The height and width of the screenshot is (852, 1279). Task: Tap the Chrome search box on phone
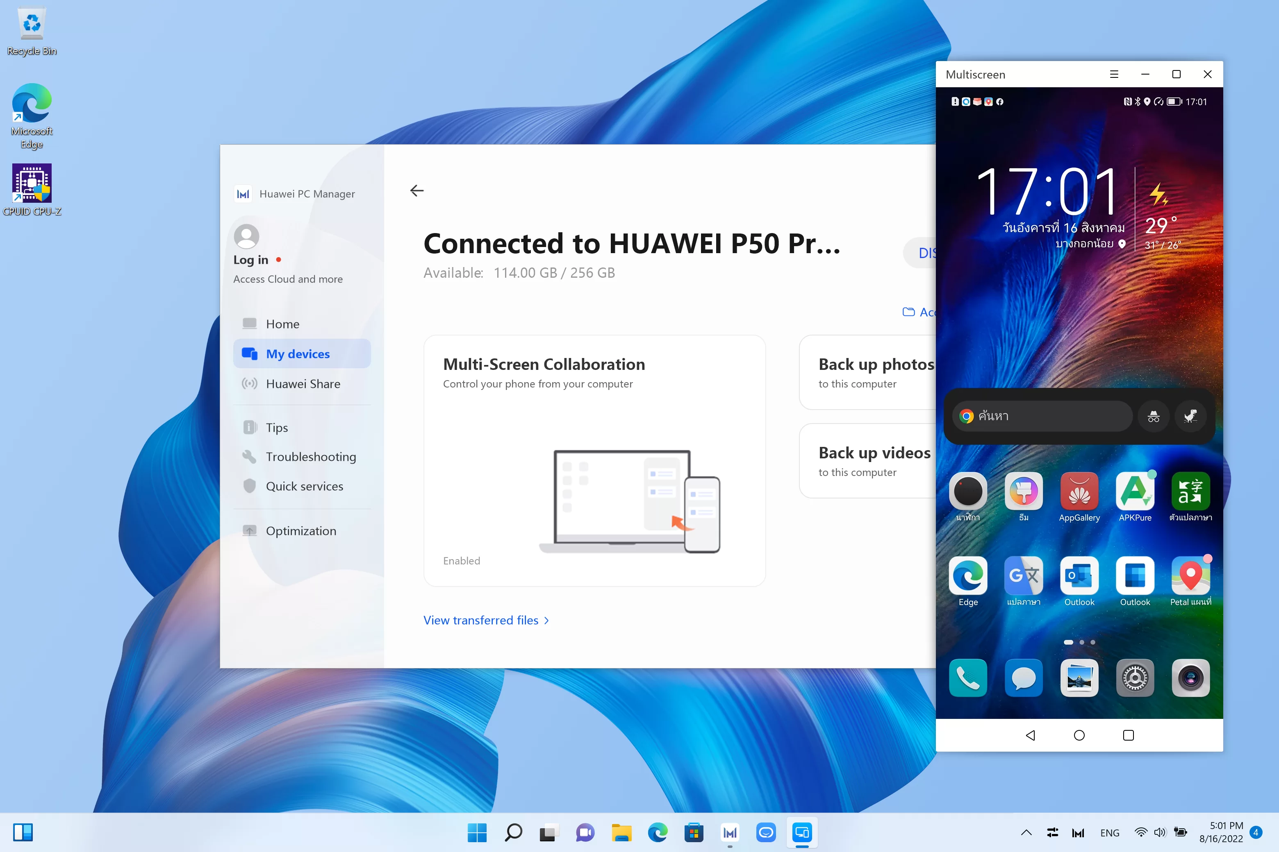pos(1042,416)
